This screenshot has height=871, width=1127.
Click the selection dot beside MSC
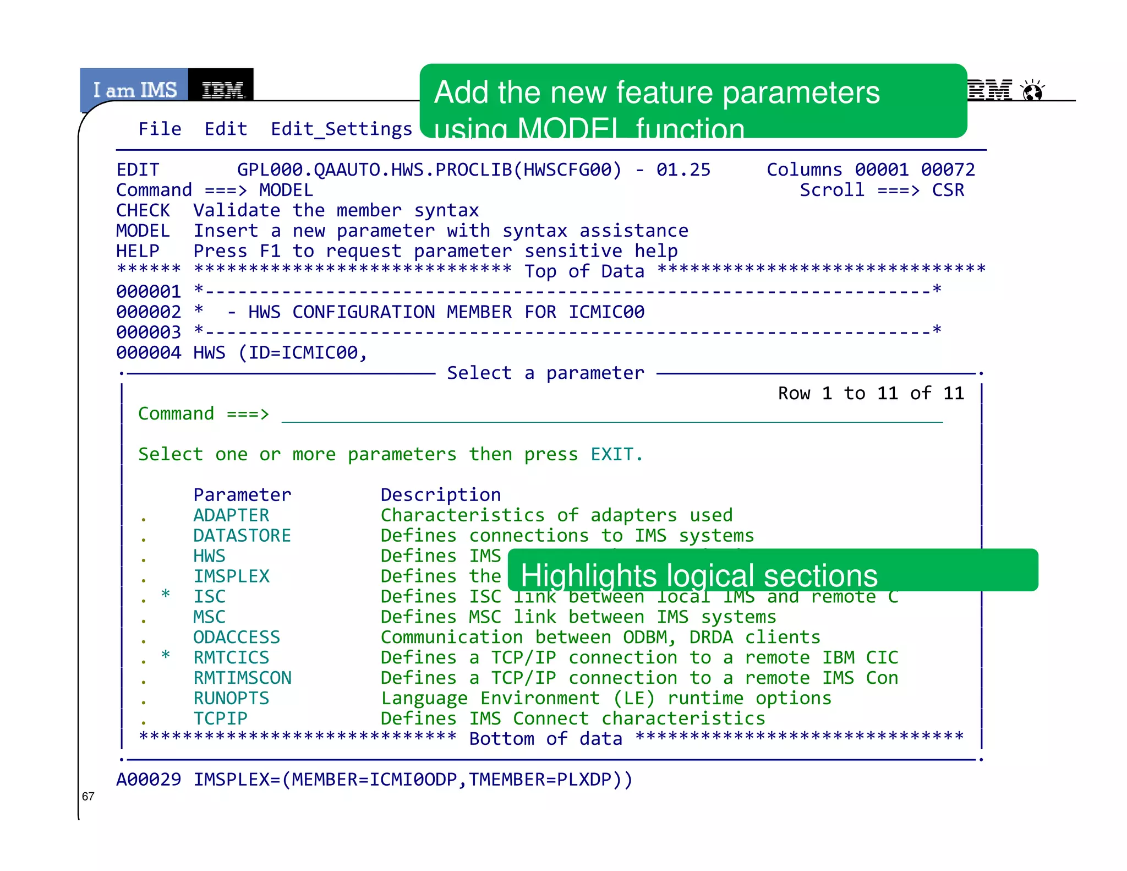(x=143, y=621)
